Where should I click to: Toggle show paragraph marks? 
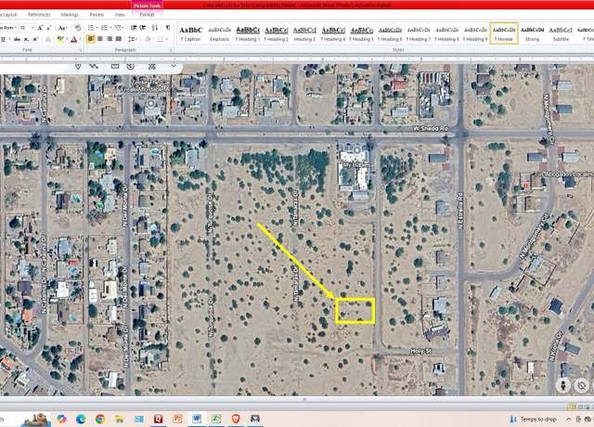click(168, 28)
